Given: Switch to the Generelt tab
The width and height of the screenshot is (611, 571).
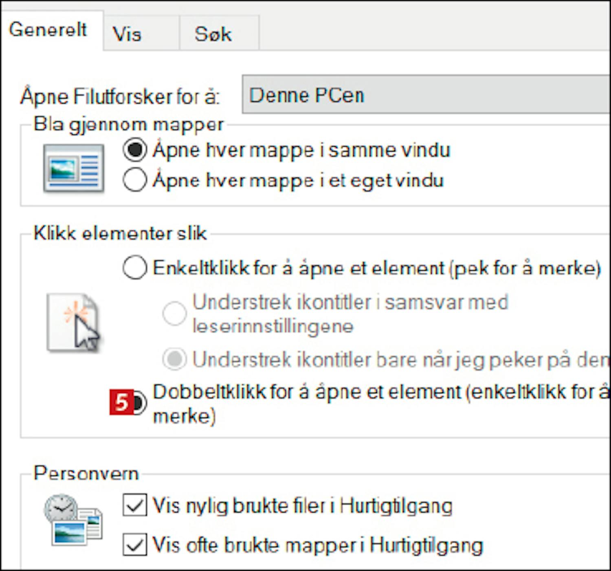Looking at the screenshot, I should [48, 30].
